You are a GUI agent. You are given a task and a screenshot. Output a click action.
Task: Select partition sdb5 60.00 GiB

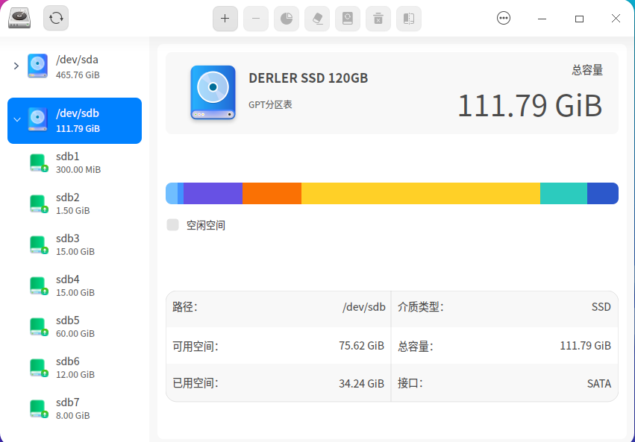75,326
